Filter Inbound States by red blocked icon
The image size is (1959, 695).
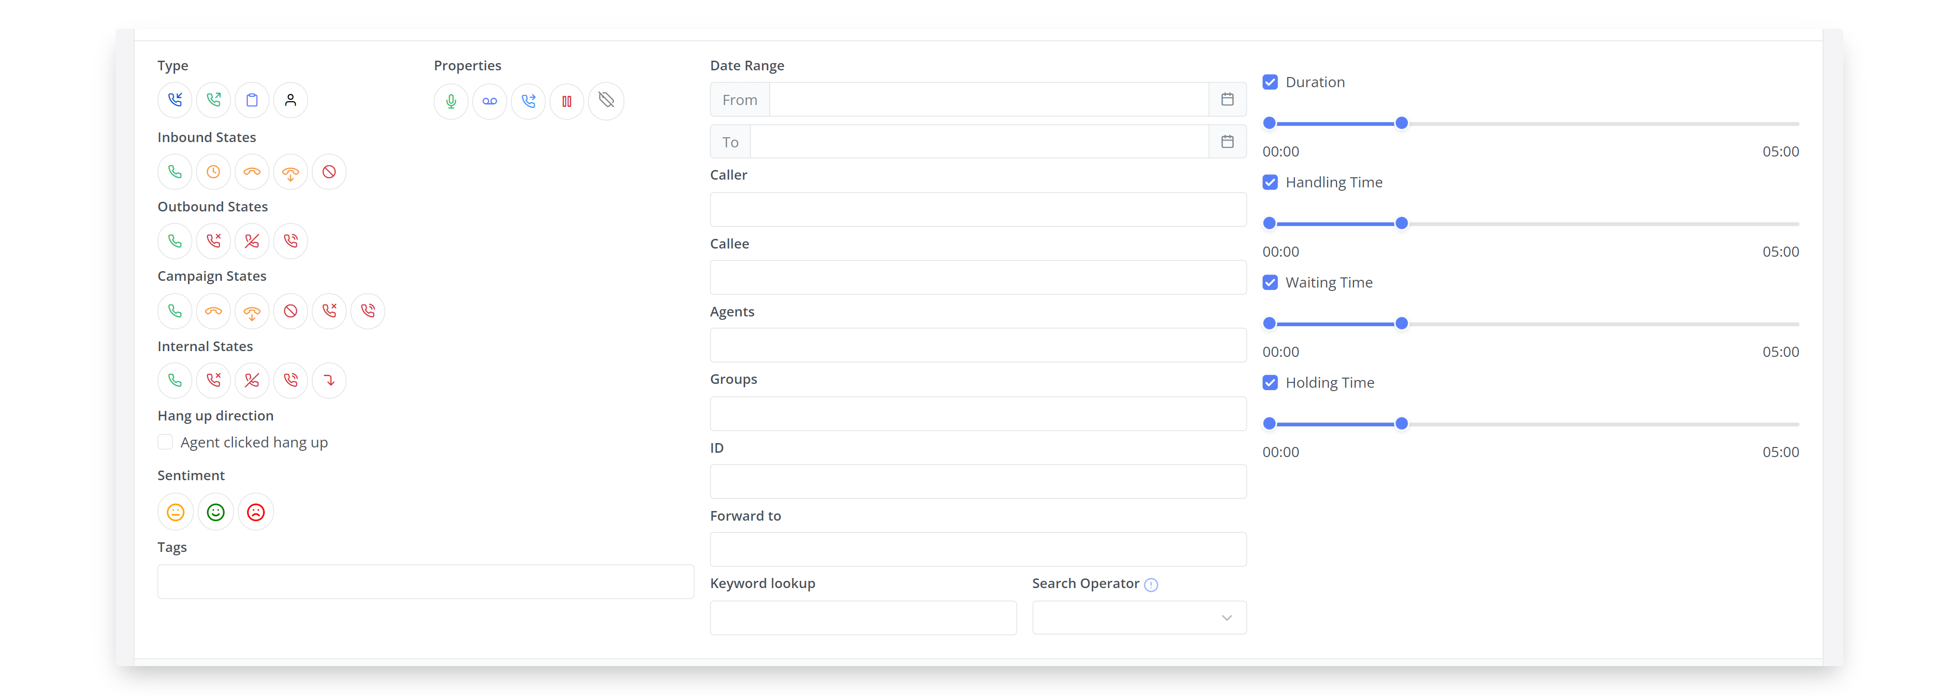click(329, 171)
